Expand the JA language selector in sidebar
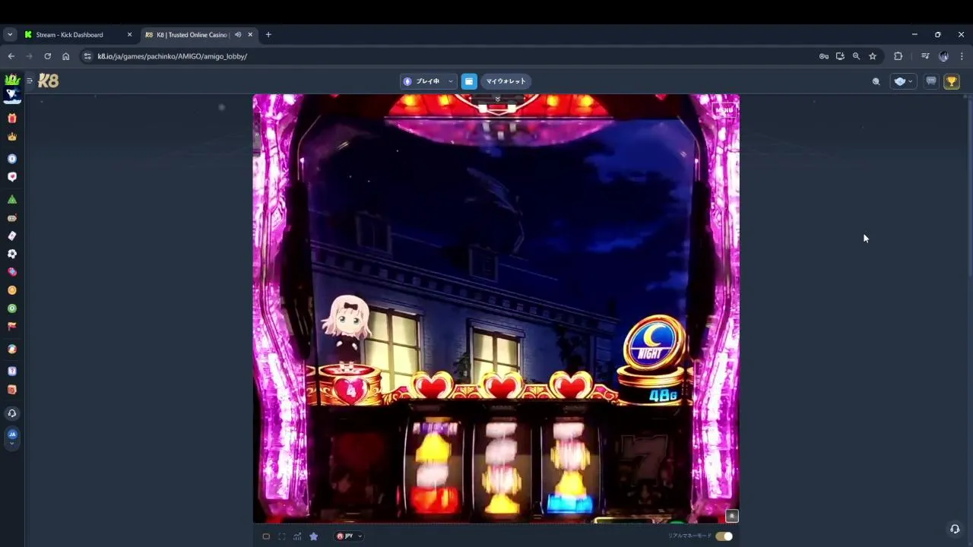The height and width of the screenshot is (547, 973). (12, 438)
